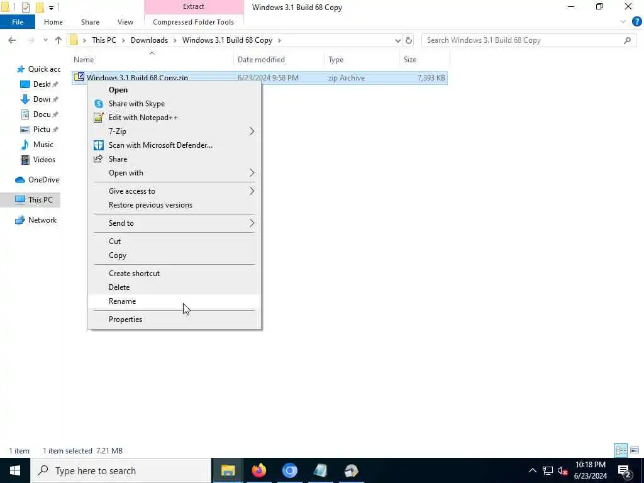The image size is (644, 483).
Task: Refresh the current folder
Action: tap(409, 40)
